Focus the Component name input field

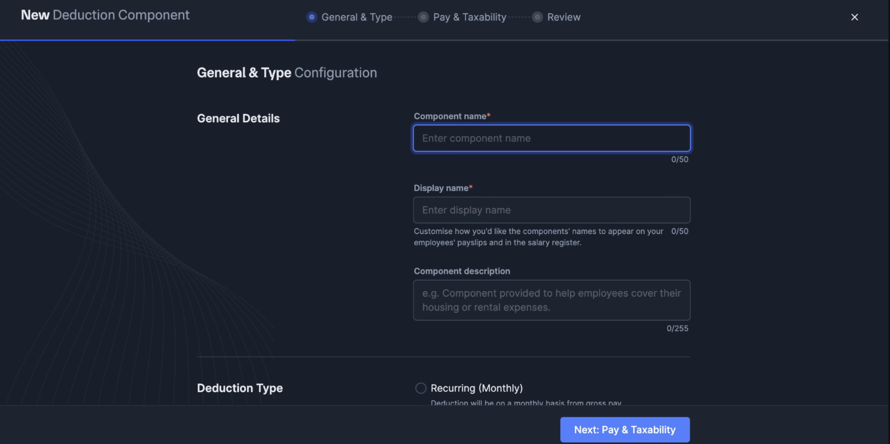pyautogui.click(x=552, y=138)
